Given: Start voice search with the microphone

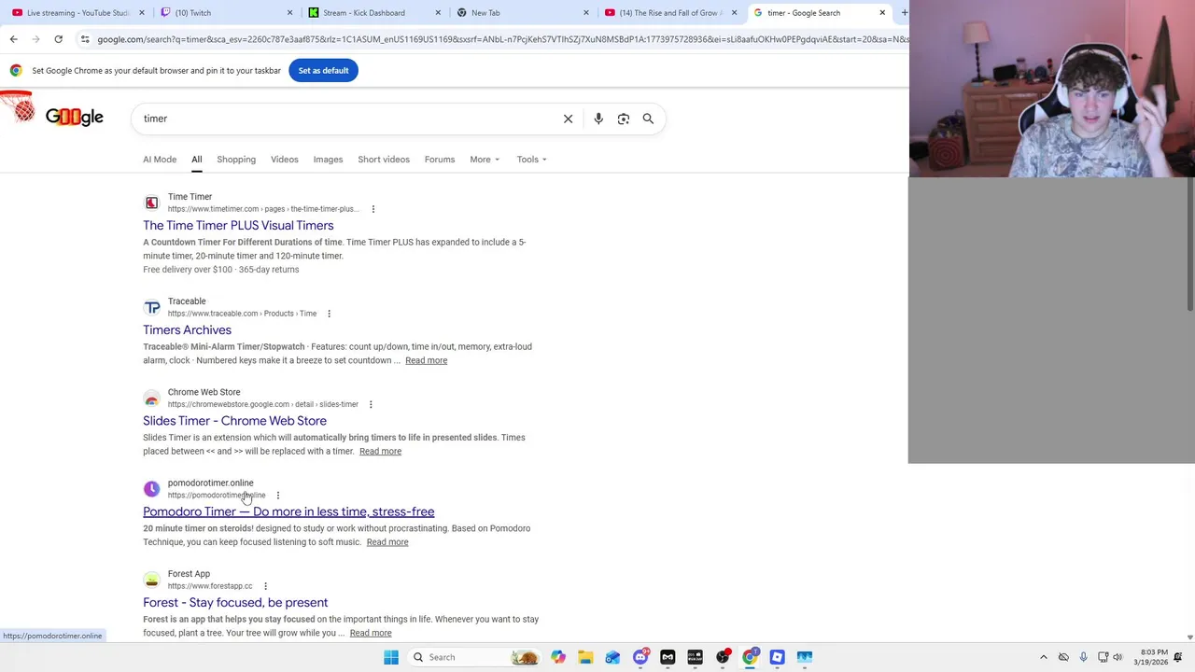Looking at the screenshot, I should 598,119.
